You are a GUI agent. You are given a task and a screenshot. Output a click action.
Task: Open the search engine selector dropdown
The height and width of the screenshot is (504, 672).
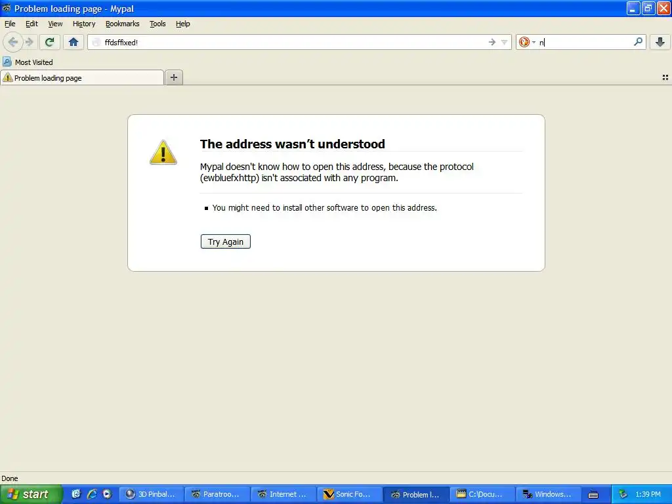coord(527,42)
